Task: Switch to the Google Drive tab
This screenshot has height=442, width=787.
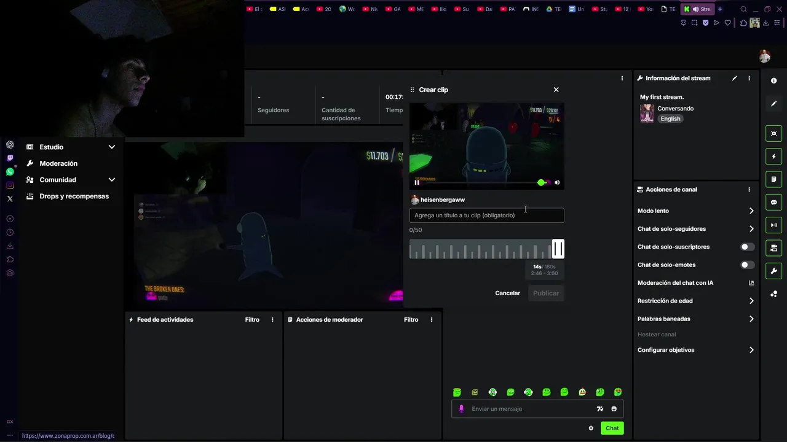Action: (553, 9)
